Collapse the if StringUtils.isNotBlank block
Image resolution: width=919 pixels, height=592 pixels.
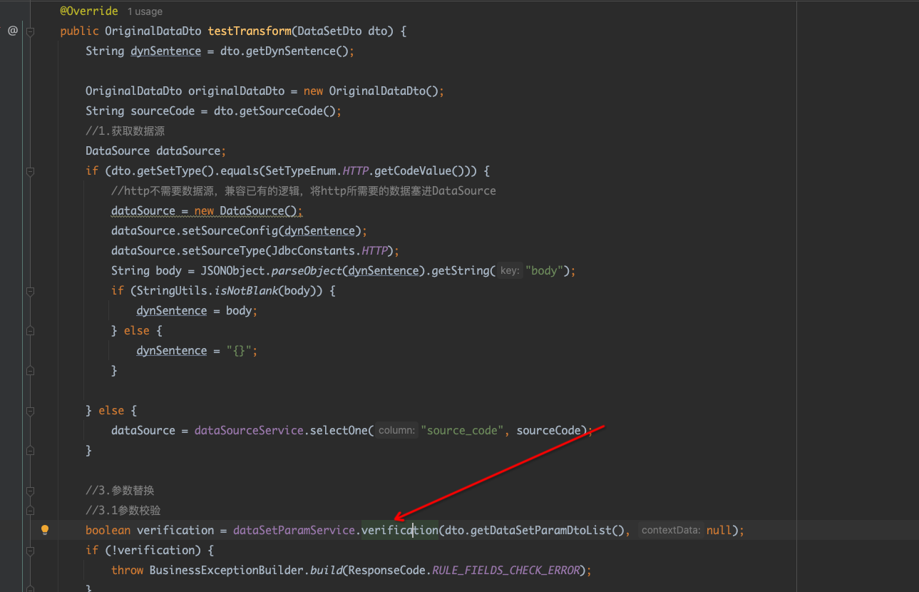[30, 291]
